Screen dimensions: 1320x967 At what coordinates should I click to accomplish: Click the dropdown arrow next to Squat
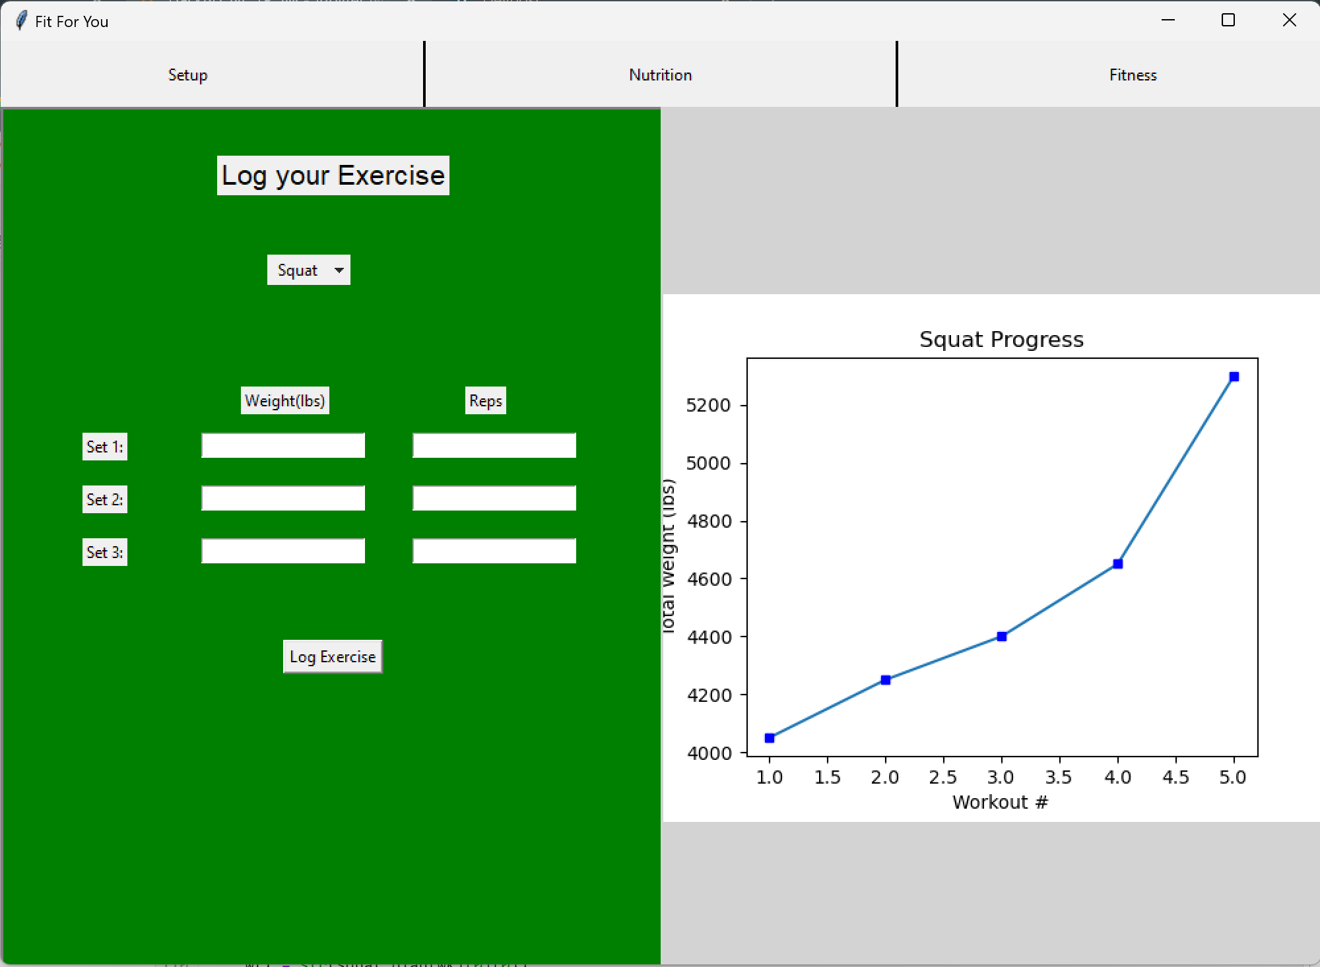339,270
